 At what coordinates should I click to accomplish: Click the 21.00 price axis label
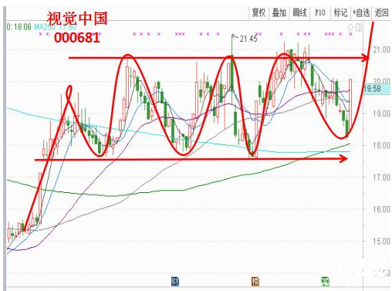pos(381,49)
